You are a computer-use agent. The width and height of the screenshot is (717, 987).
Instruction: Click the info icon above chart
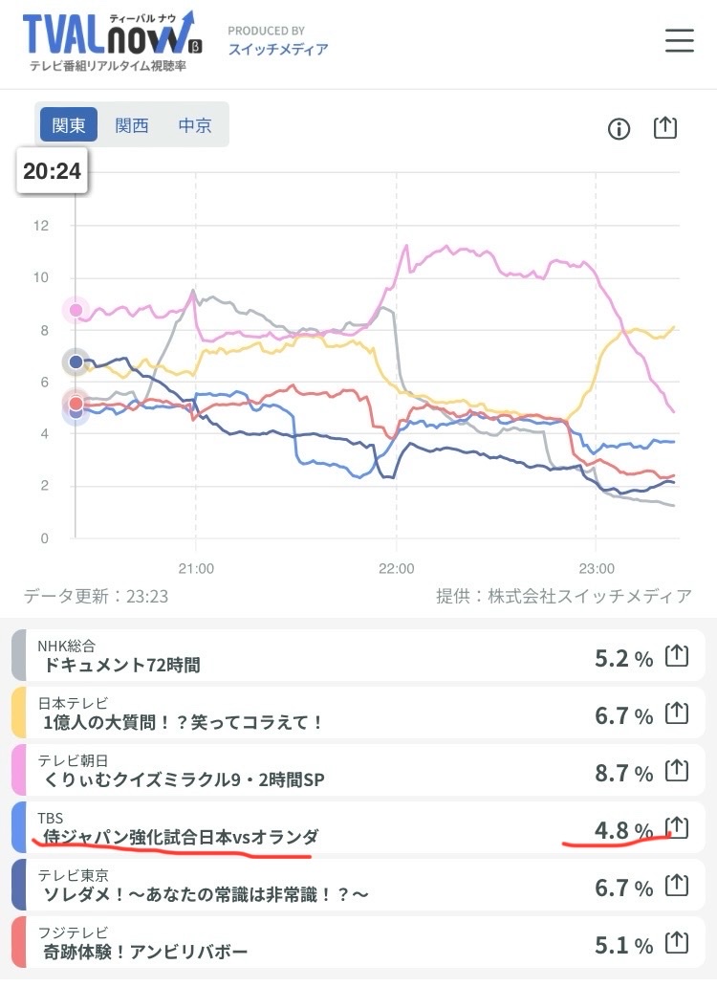pos(619,129)
